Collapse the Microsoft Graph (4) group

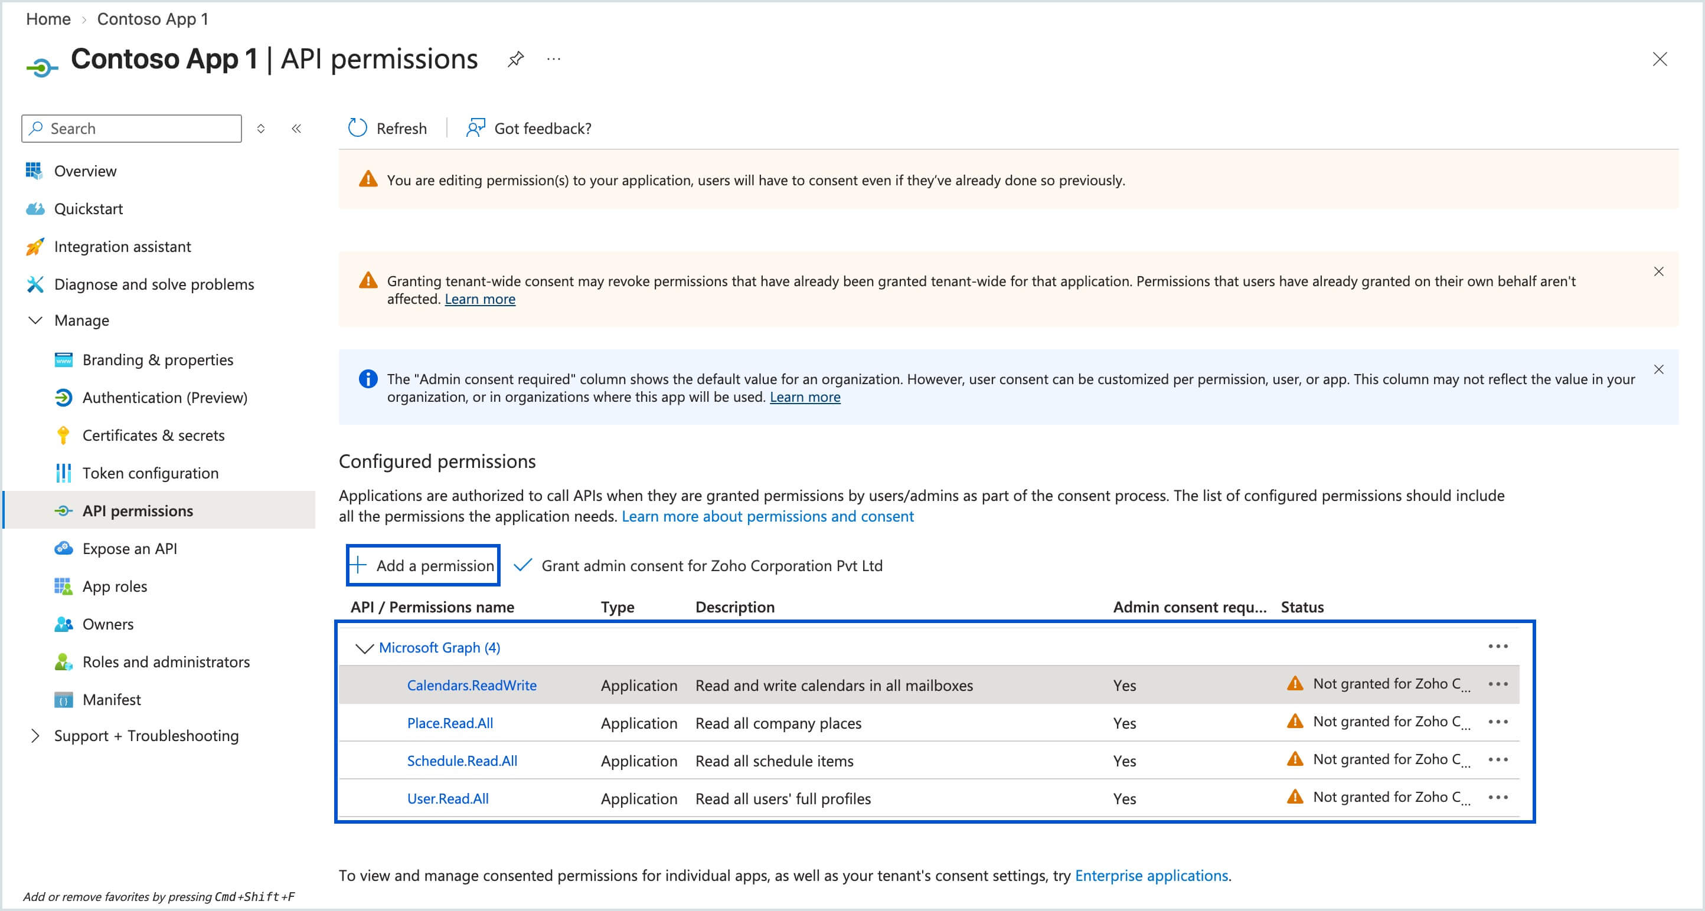pos(364,648)
